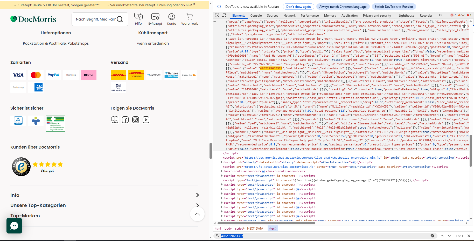
Task: Open the Recorder tab
Action: tap(426, 16)
